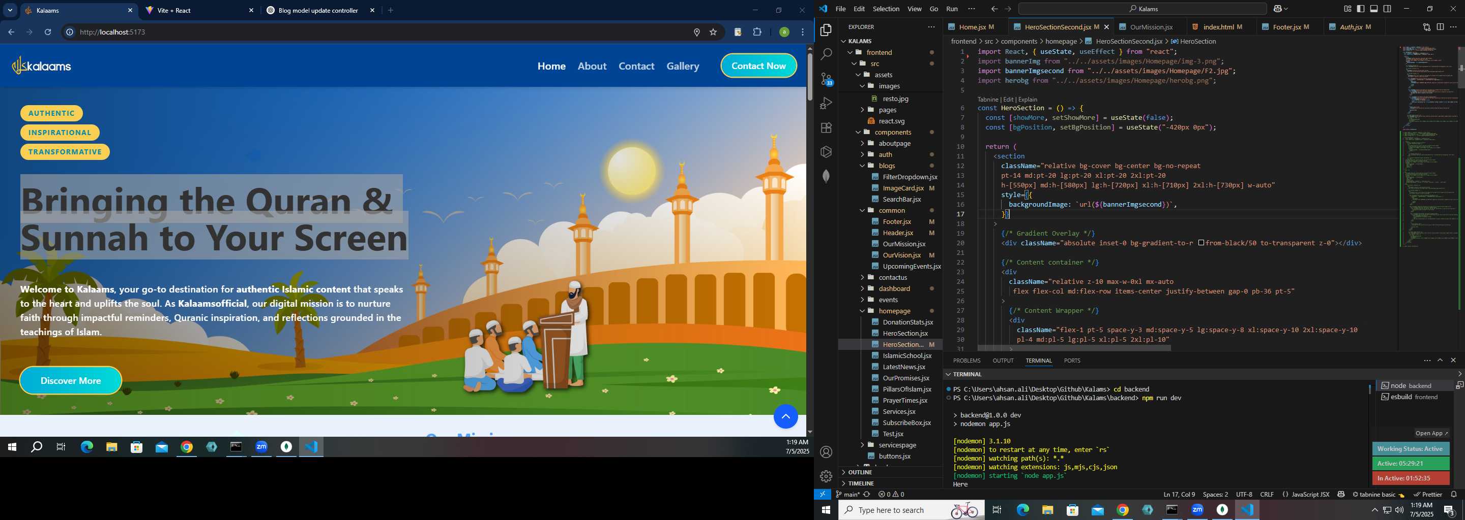Open the errors and warnings count in status bar
The image size is (1465, 520).
(891, 495)
